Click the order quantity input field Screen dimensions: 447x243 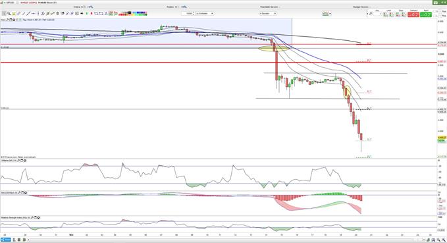(377, 14)
